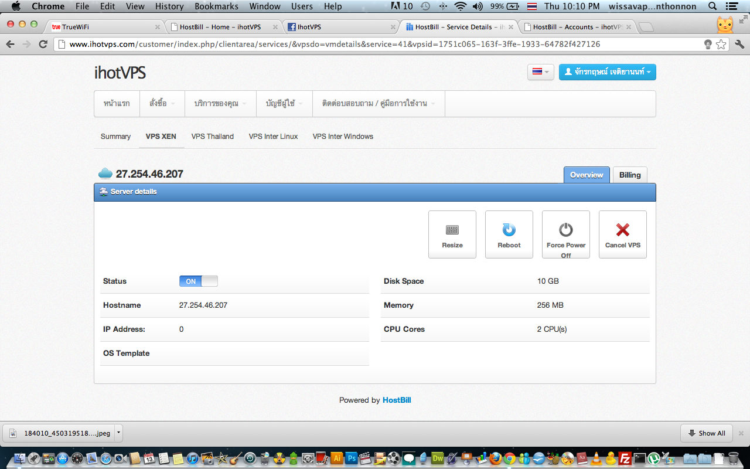750x469 pixels.
Task: Open Chrome's wrench settings menu
Action: click(x=739, y=44)
